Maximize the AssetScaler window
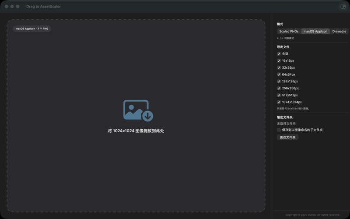Screen dimensions: 350x219 click(x=17, y=7)
